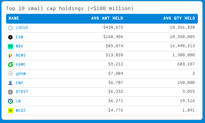Open the BTRST token link

click(x=22, y=92)
